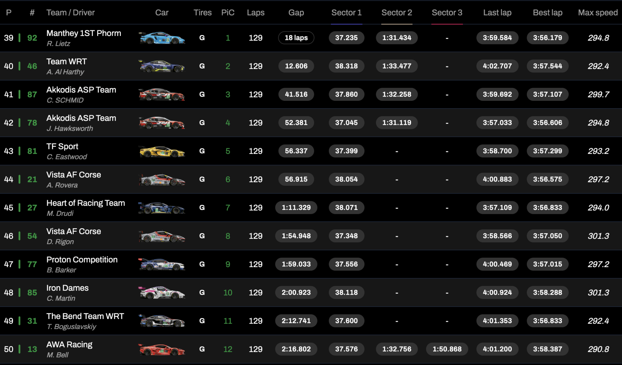Click the 41.516 gap badge
This screenshot has width=622, height=365.
tap(296, 94)
